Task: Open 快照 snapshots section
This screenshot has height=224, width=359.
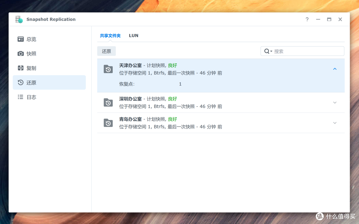Action: [x=49, y=54]
